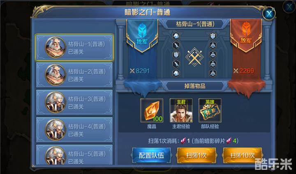Click the middle shield unit icon in my army column
The height and width of the screenshot is (174, 296).
pyautogui.click(x=176, y=55)
